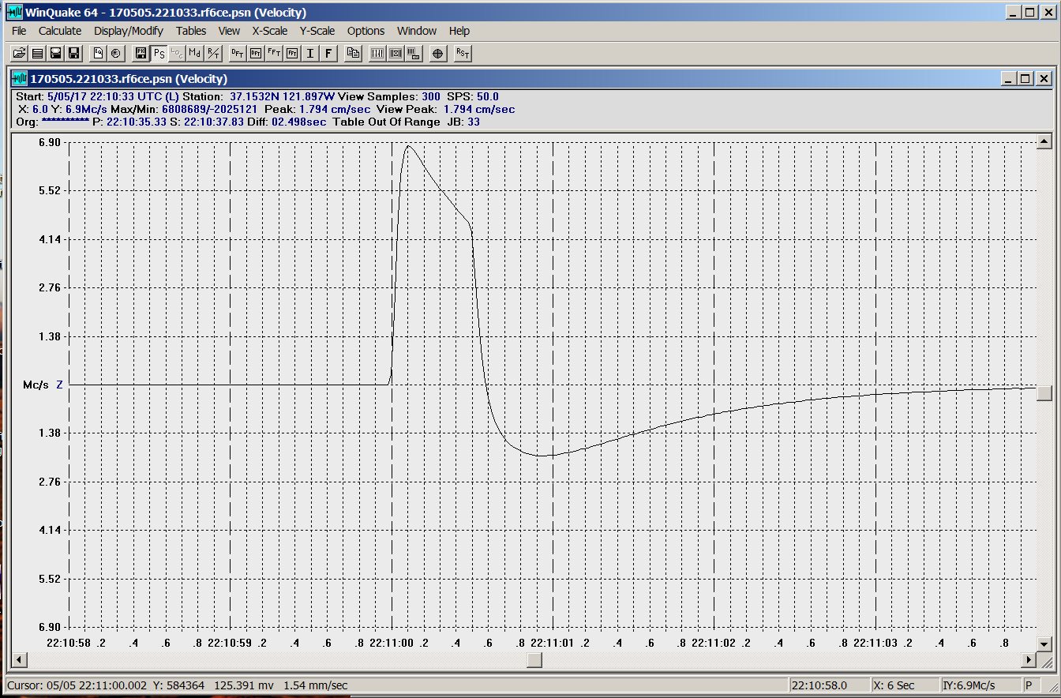Click the horizontal scrollbar right arrow
This screenshot has width=1061, height=698.
point(1029,660)
